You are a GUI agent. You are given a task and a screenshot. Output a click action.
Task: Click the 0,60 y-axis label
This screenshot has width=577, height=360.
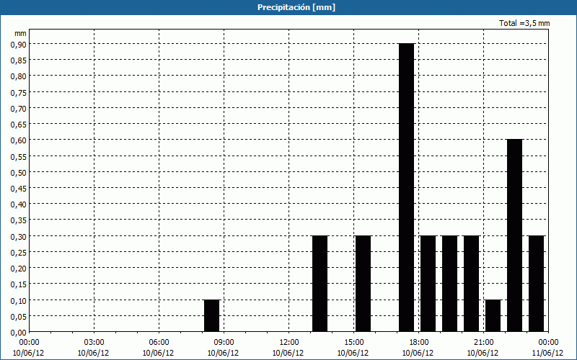(x=18, y=140)
